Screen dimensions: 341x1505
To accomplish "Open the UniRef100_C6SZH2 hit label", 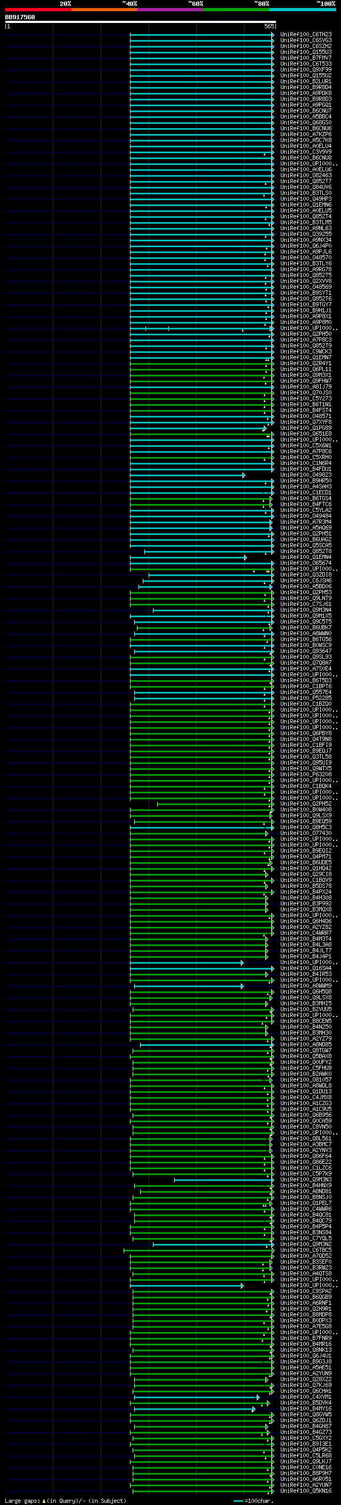I will click(x=306, y=47).
